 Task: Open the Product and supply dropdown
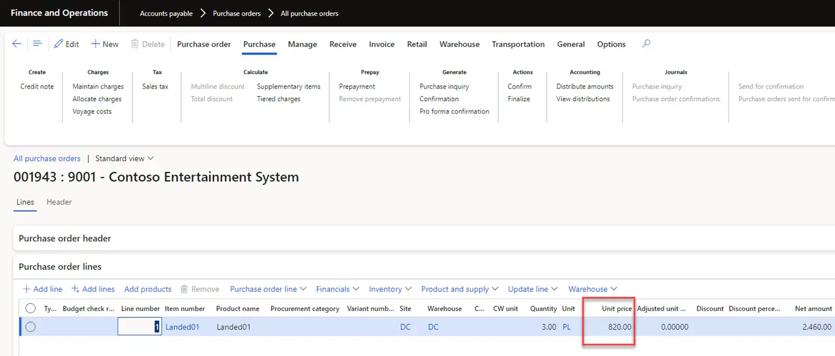[459, 289]
